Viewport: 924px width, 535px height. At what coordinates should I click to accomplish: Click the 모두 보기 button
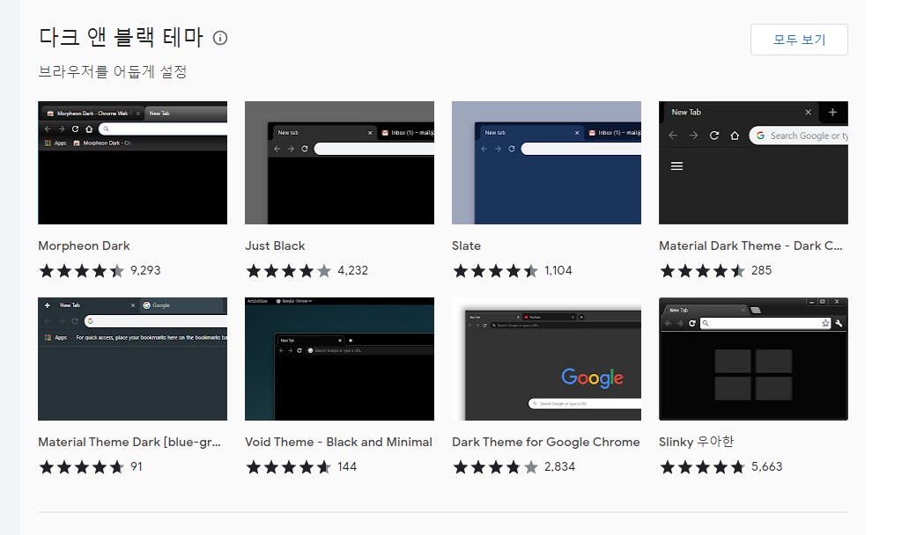tap(799, 40)
